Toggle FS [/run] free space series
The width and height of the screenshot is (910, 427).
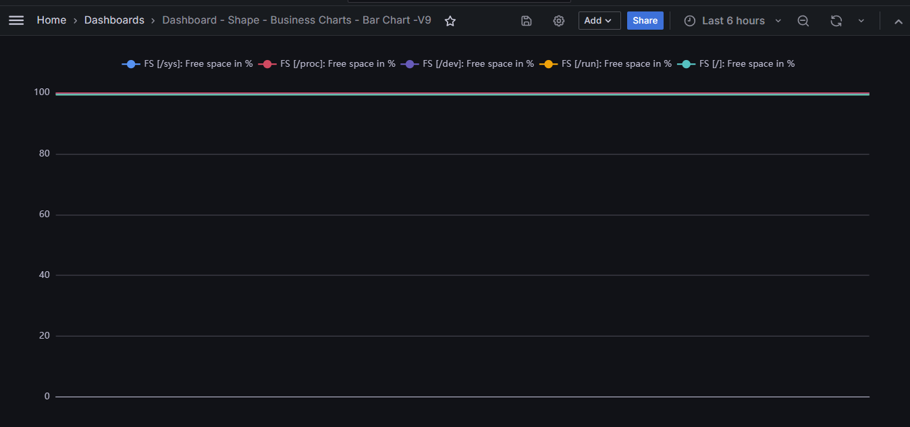(616, 64)
